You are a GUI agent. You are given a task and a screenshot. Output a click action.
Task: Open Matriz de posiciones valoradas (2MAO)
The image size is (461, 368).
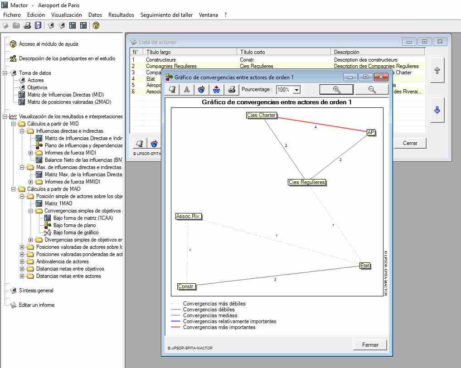pyautogui.click(x=69, y=102)
